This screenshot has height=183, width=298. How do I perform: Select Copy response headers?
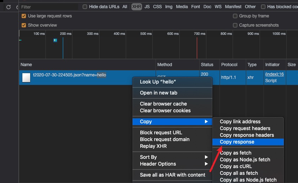pyautogui.click(x=248, y=135)
